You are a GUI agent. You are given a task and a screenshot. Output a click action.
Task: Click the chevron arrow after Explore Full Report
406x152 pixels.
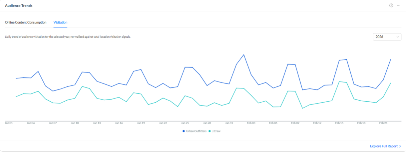point(400,146)
